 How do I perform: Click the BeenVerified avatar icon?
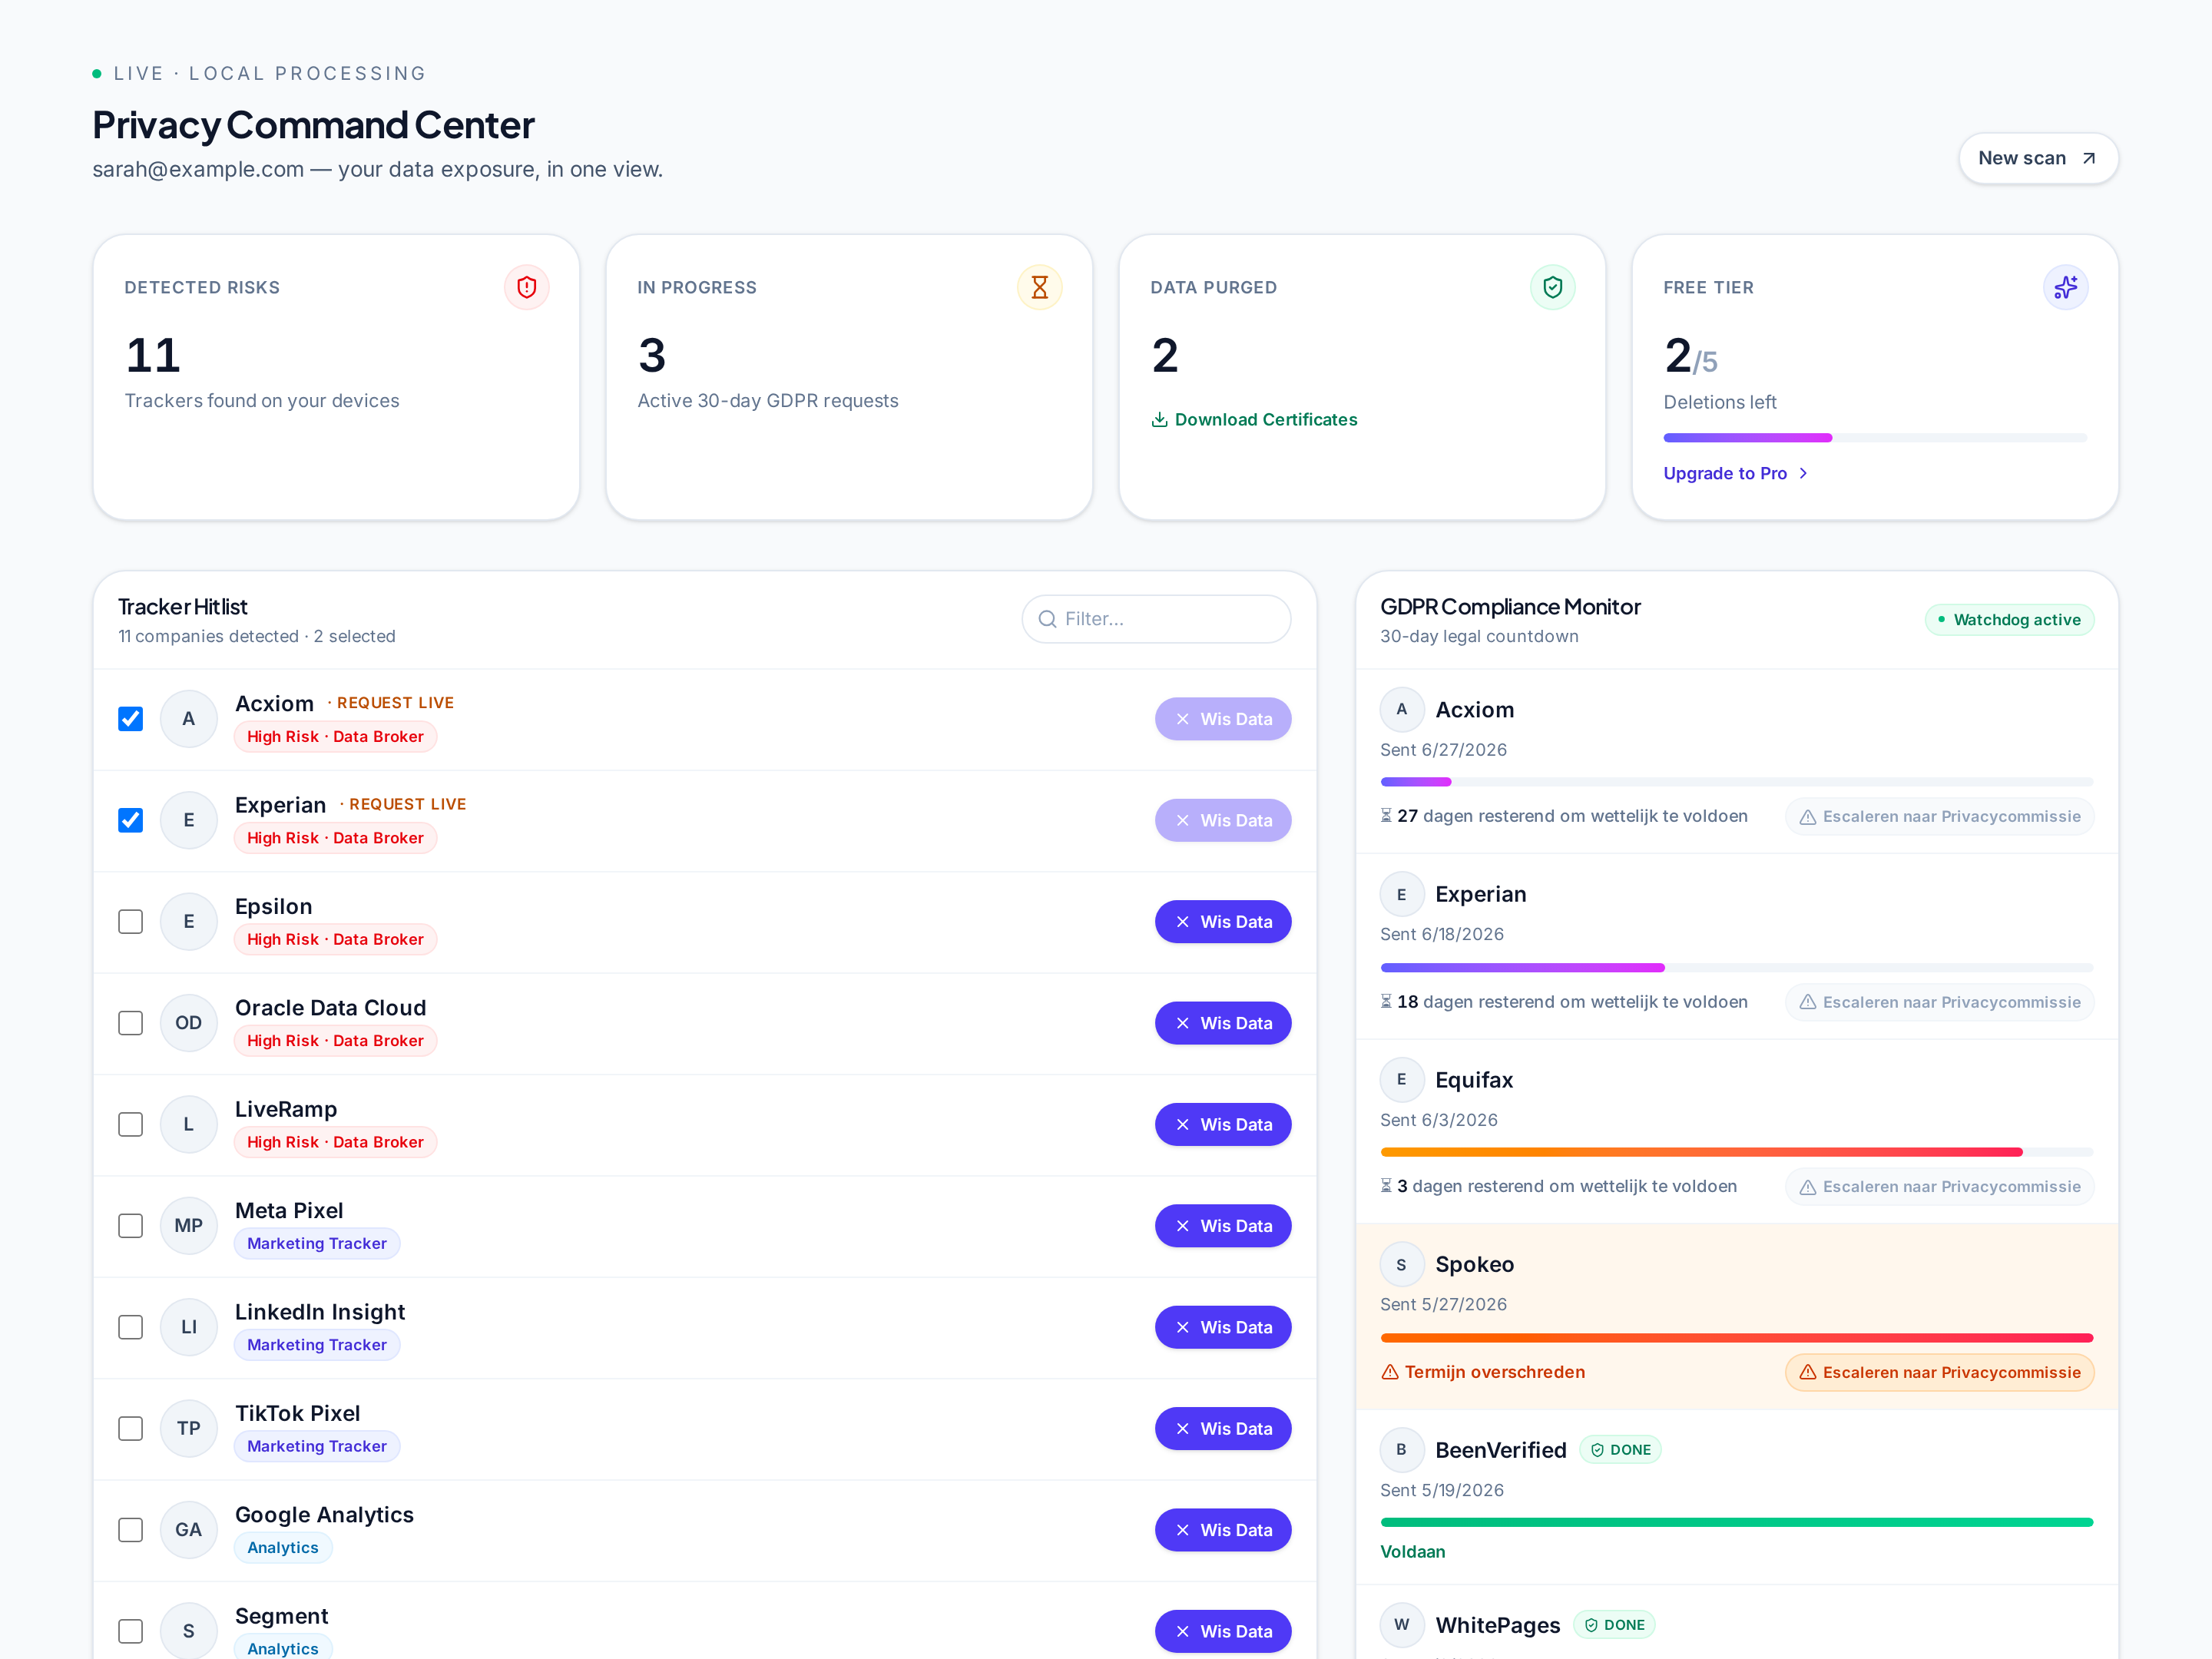coord(1402,1450)
